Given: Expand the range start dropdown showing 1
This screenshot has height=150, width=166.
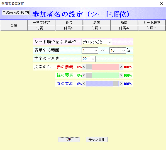Looking at the screenshot, I should point(90,50).
